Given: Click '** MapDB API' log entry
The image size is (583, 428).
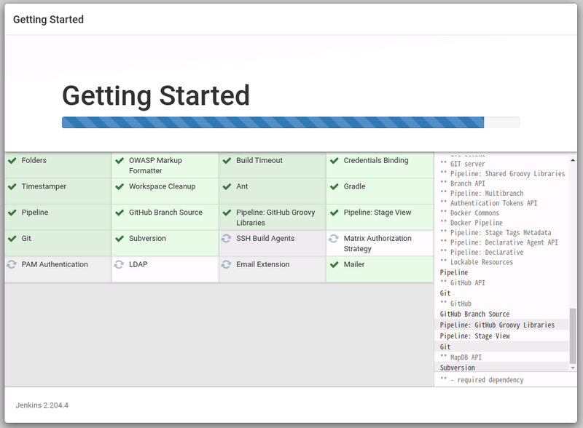Looking at the screenshot, I should coord(461,357).
